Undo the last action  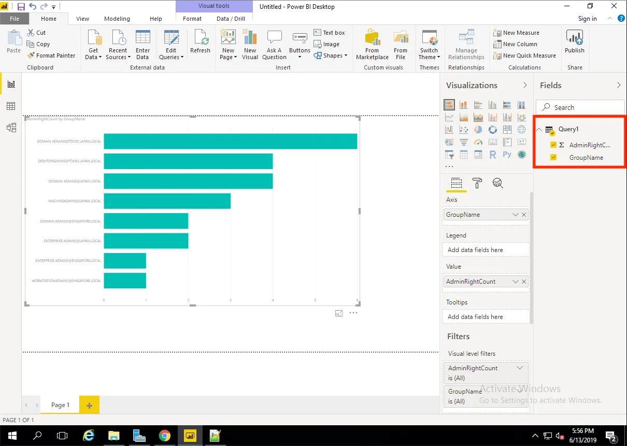(x=33, y=7)
